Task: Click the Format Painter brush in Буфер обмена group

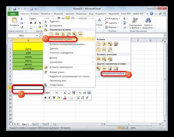Action: pos(21,27)
